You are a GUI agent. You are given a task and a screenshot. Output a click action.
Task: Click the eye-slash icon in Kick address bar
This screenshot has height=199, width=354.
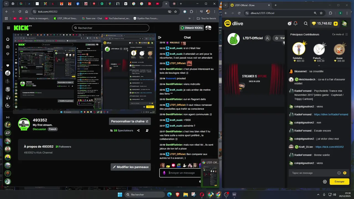pyautogui.click(x=170, y=12)
